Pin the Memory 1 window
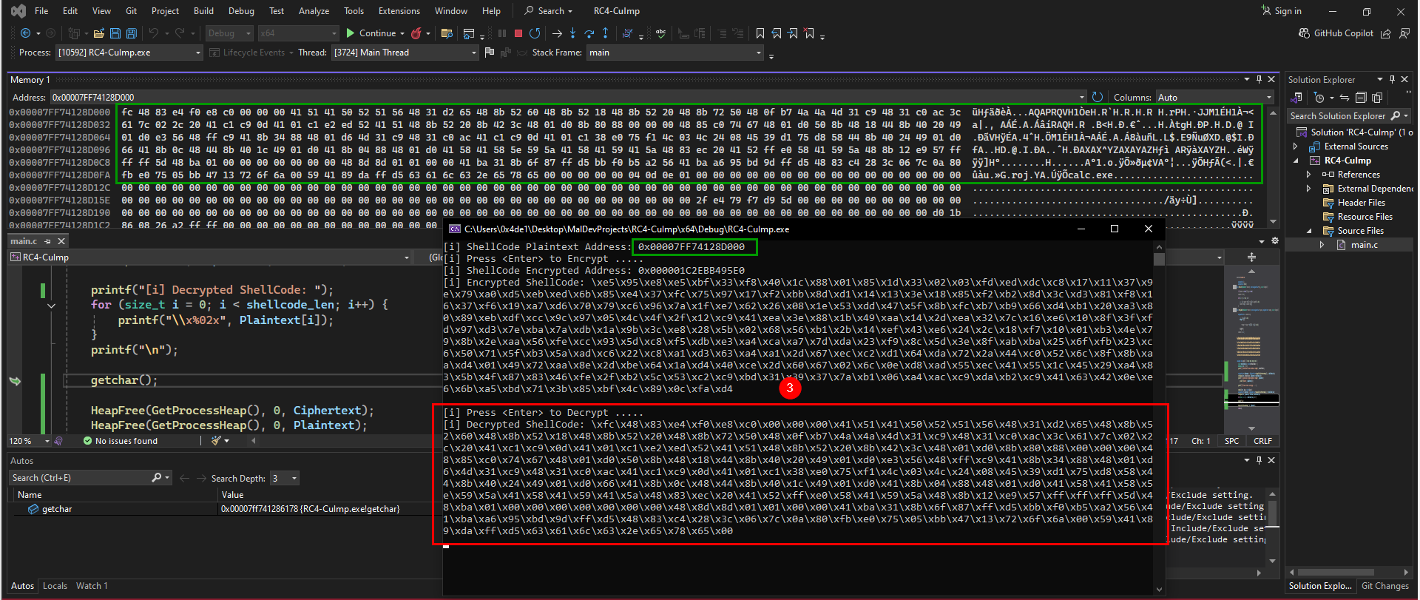This screenshot has height=600, width=1420. click(x=1259, y=80)
